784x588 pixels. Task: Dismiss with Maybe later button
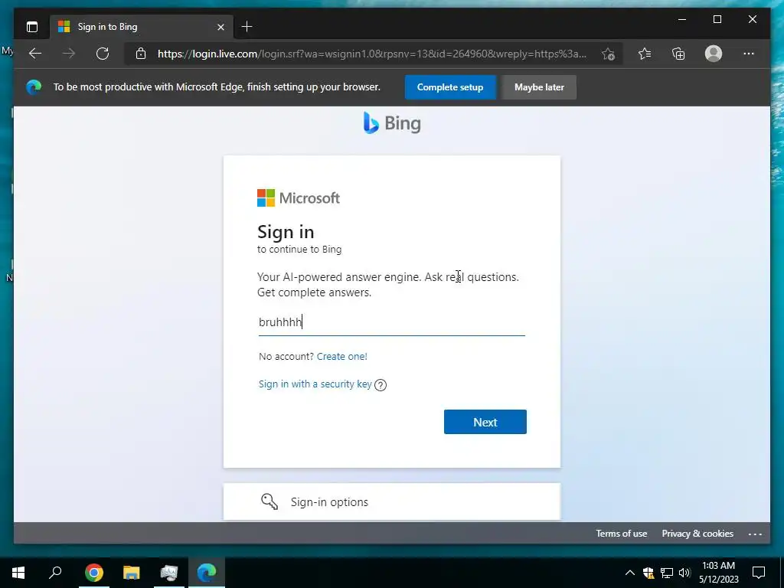(539, 87)
